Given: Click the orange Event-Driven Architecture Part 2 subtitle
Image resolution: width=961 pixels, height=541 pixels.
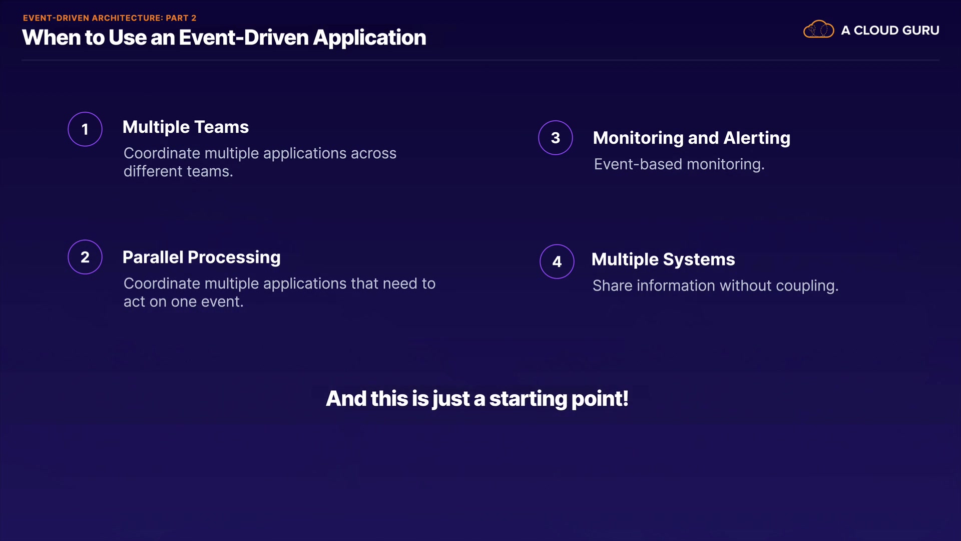Looking at the screenshot, I should tap(110, 18).
